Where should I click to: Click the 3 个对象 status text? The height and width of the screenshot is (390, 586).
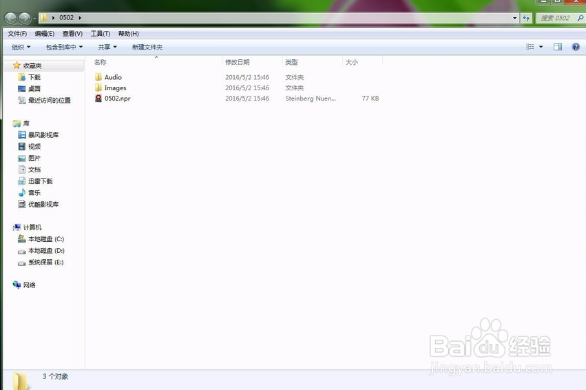pyautogui.click(x=55, y=376)
